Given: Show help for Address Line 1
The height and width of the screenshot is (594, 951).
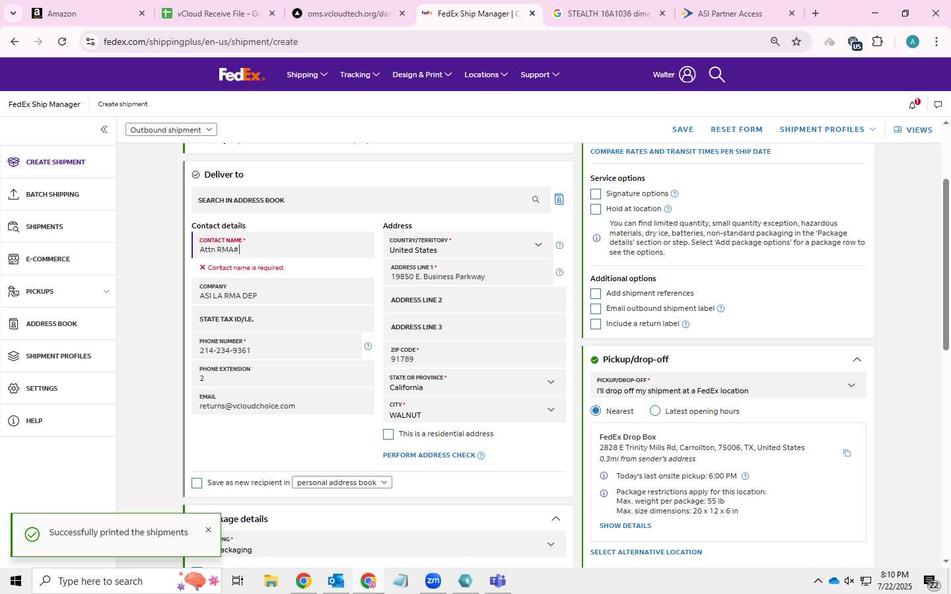Looking at the screenshot, I should click(x=559, y=272).
